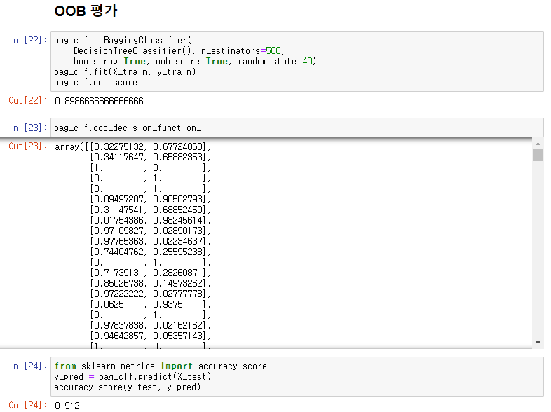Click the bag_clf.oob_score_ line
This screenshot has width=551, height=412.
pos(98,83)
